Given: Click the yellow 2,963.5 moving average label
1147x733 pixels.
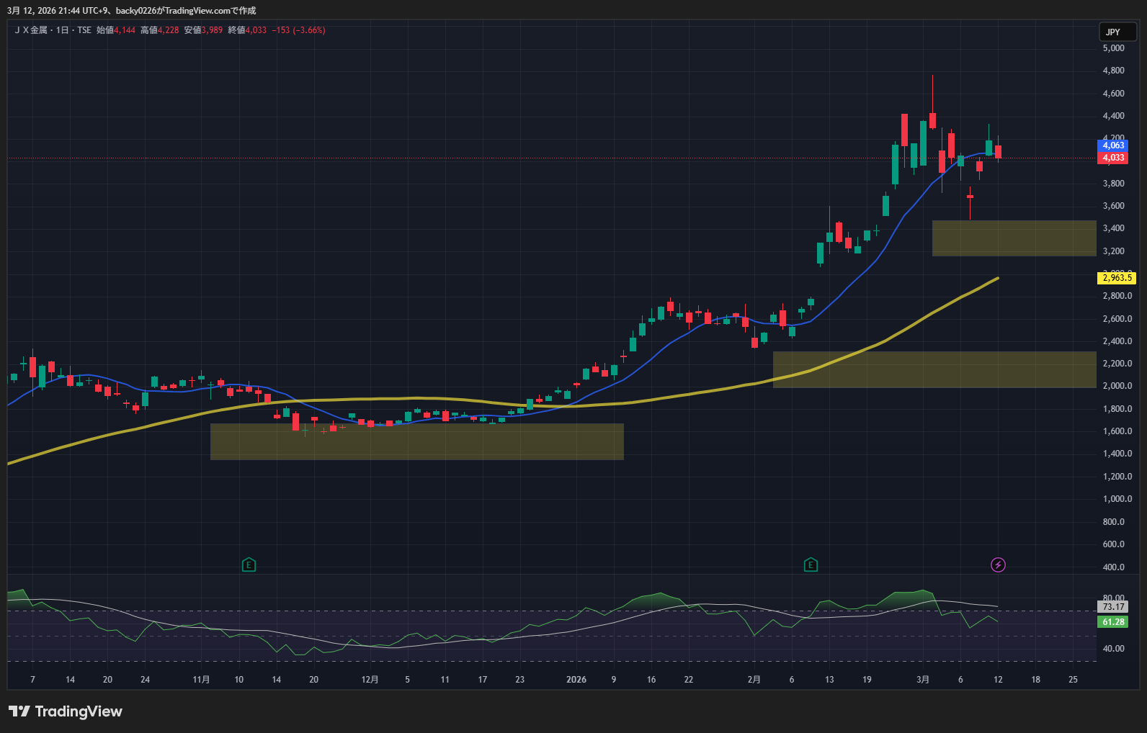Looking at the screenshot, I should coord(1117,278).
